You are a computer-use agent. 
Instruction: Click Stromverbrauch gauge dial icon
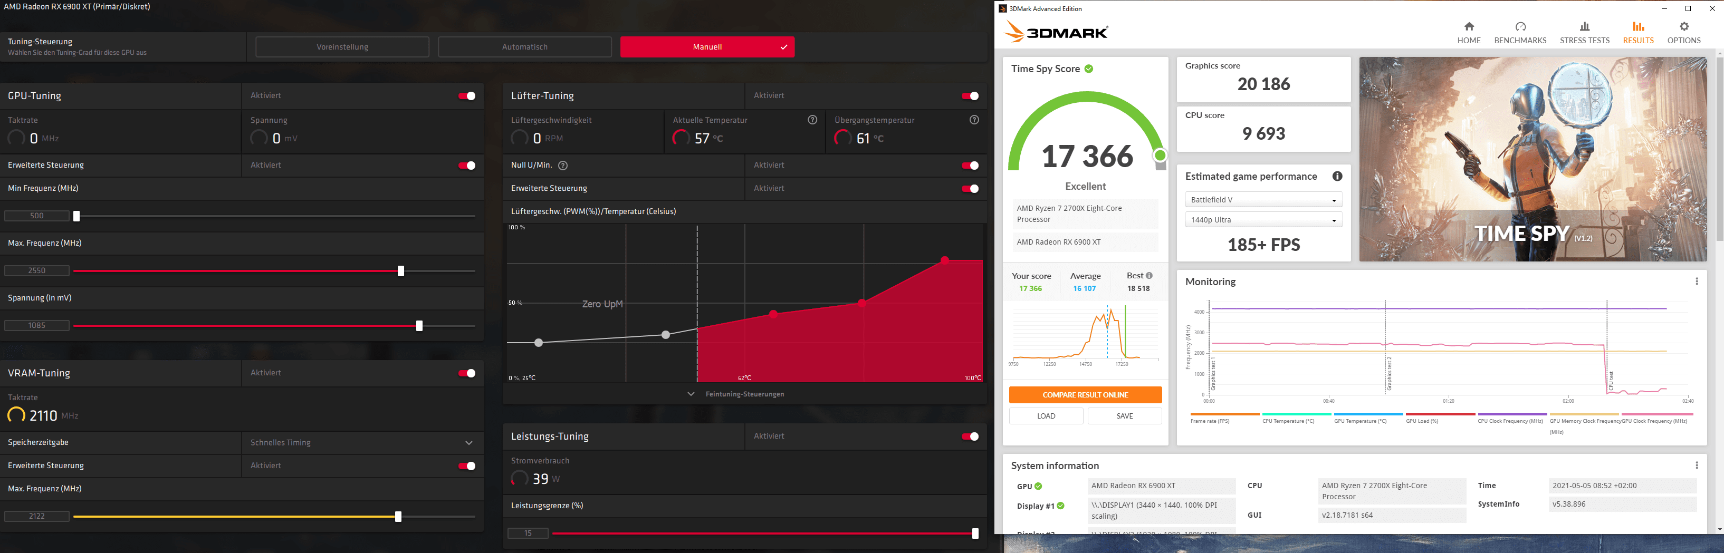point(519,479)
